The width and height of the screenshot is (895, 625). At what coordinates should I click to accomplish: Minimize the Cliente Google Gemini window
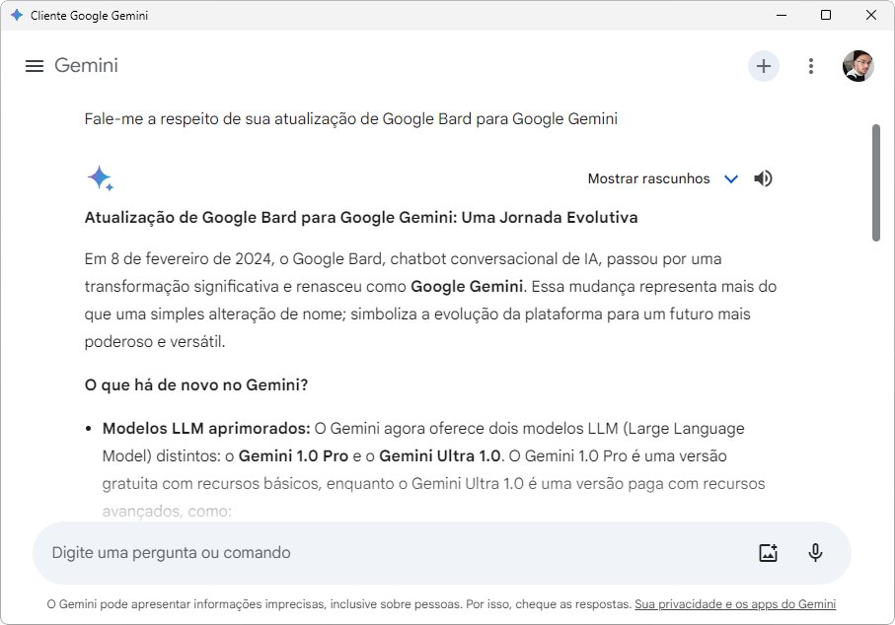(x=782, y=16)
